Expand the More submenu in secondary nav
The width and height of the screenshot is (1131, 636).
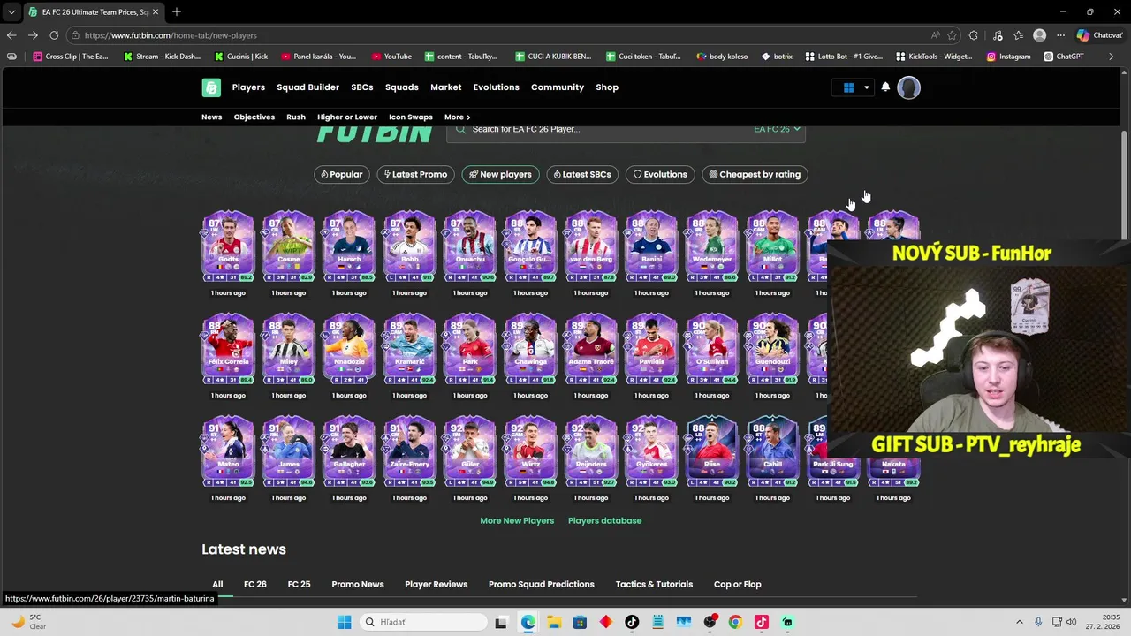(x=457, y=117)
